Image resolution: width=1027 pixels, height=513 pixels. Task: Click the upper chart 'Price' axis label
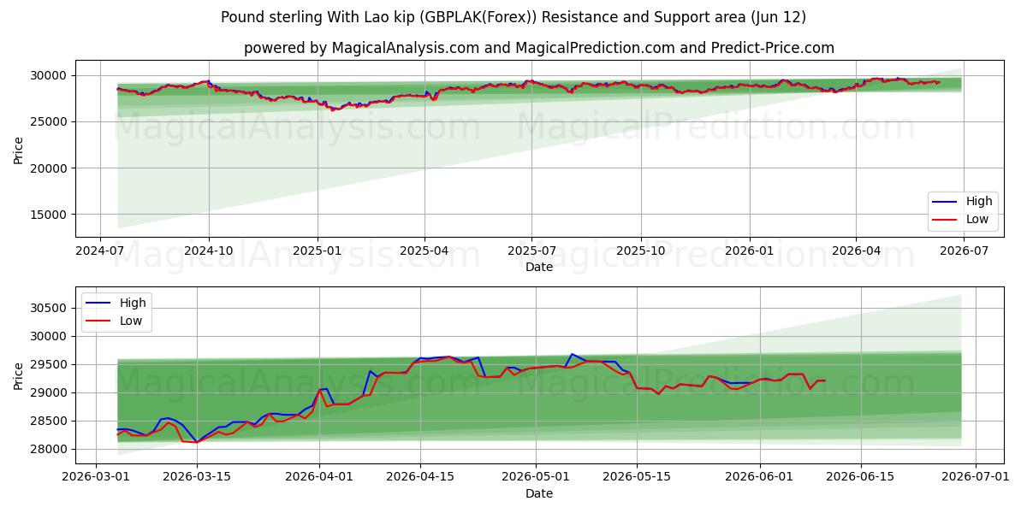19,148
